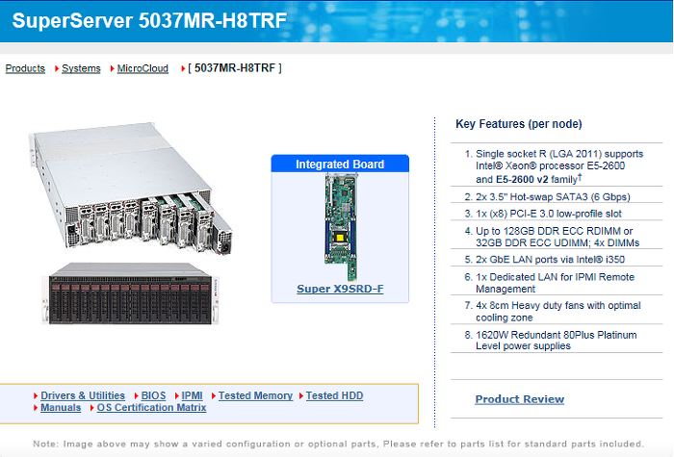
Task: Open the Manuals link
Action: [x=61, y=408]
